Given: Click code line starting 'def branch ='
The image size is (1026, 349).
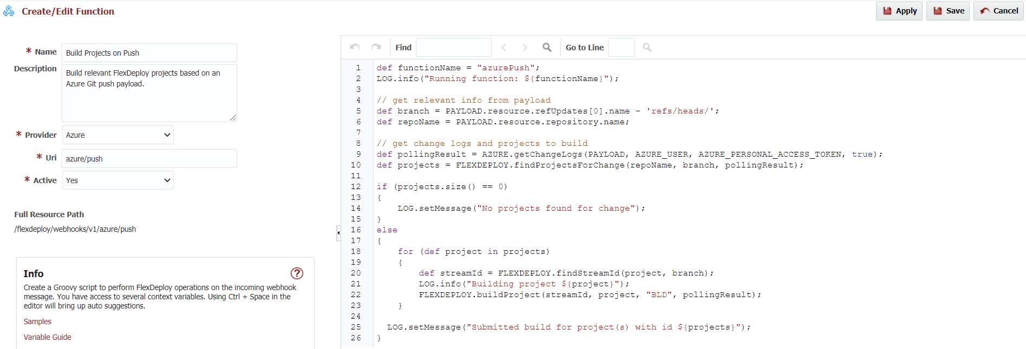Looking at the screenshot, I should (x=548, y=111).
